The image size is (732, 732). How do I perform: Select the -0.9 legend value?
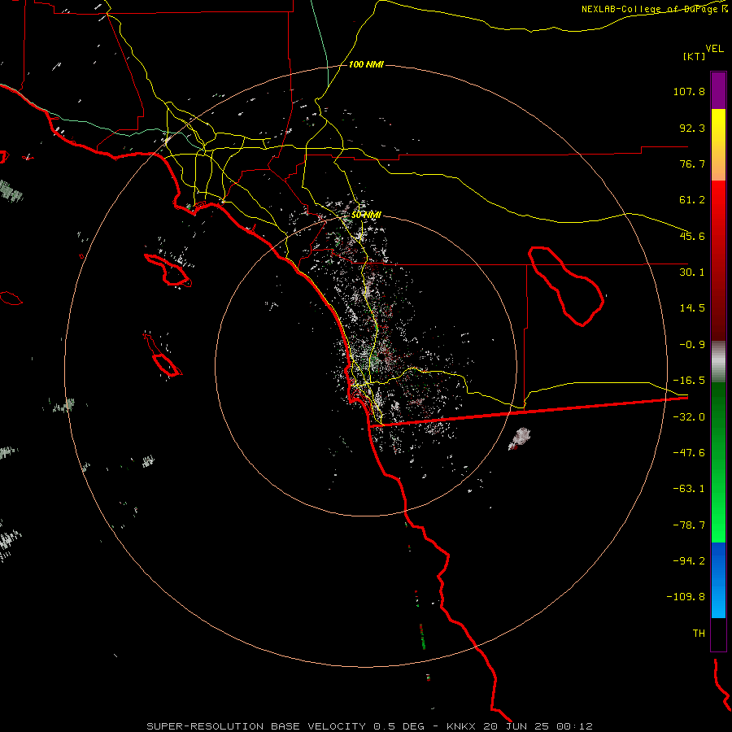coord(692,345)
